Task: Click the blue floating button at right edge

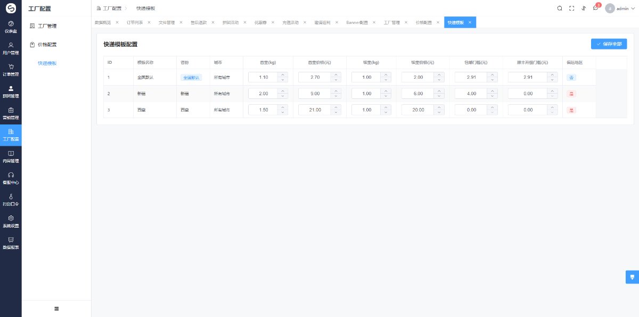Action: click(632, 277)
